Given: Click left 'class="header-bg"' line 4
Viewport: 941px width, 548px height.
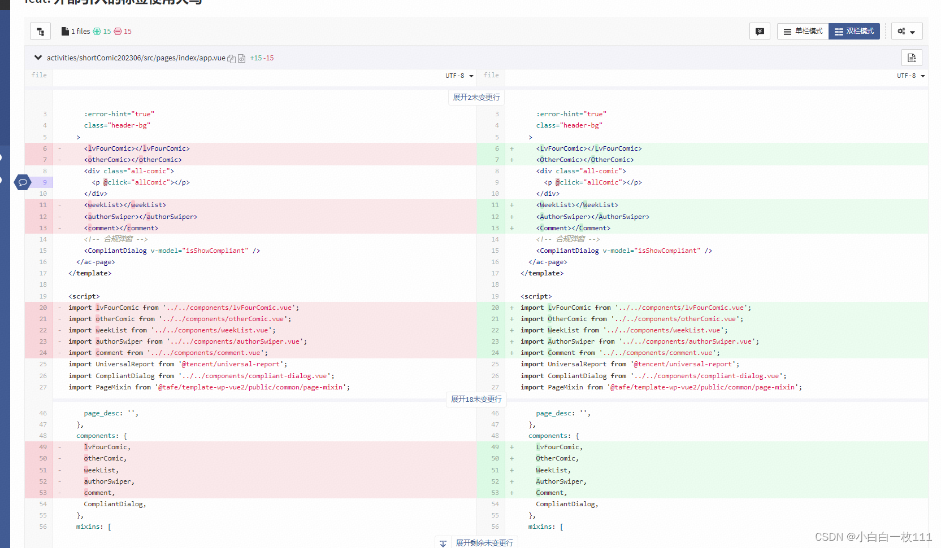Looking at the screenshot, I should pyautogui.click(x=117, y=125).
